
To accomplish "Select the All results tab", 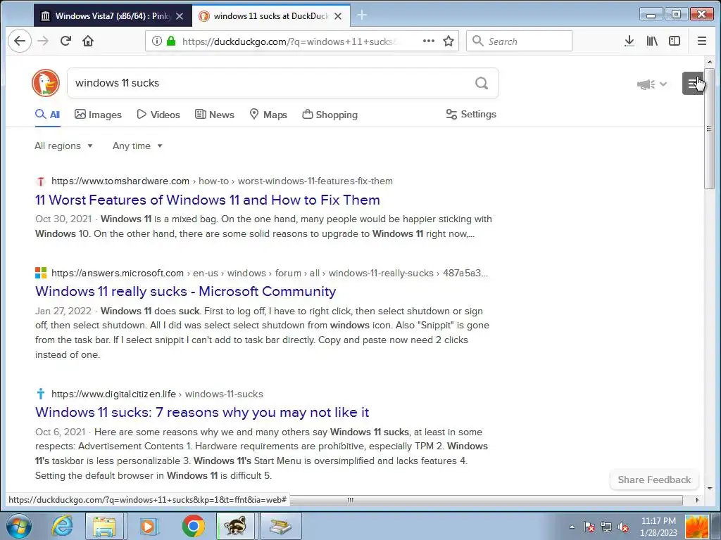I will (48, 115).
